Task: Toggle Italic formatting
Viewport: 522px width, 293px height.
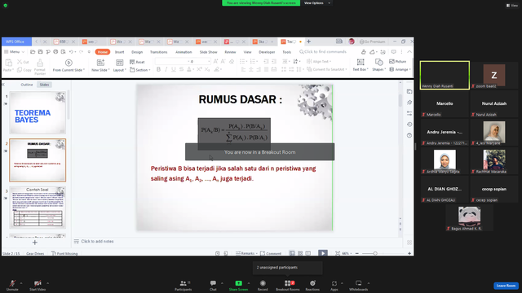Action: click(166, 69)
